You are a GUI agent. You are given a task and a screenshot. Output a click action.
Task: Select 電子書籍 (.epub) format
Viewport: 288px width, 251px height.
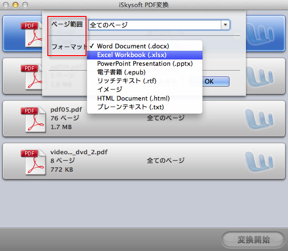click(145, 72)
